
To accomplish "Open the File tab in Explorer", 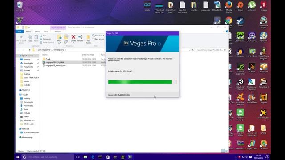I will (20, 32).
